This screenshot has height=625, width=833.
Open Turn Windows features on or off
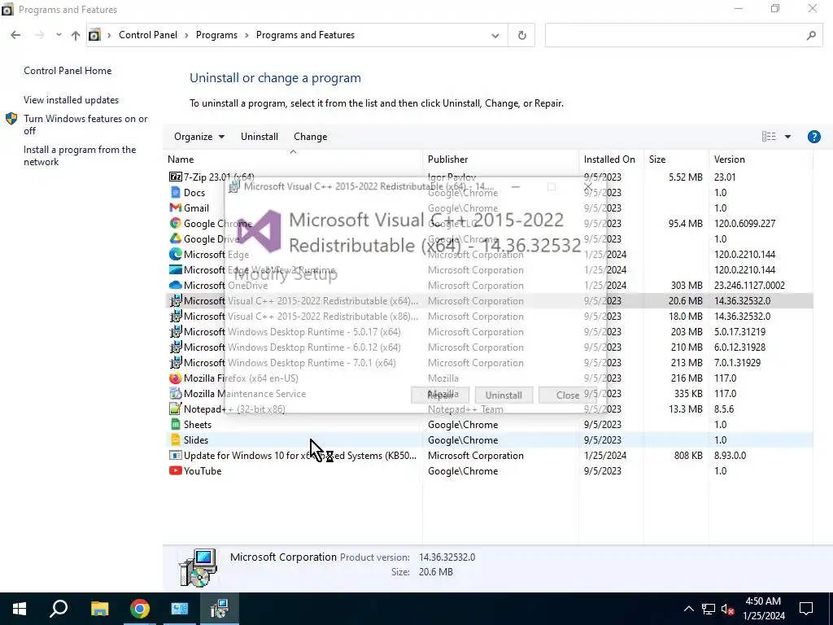(x=85, y=125)
